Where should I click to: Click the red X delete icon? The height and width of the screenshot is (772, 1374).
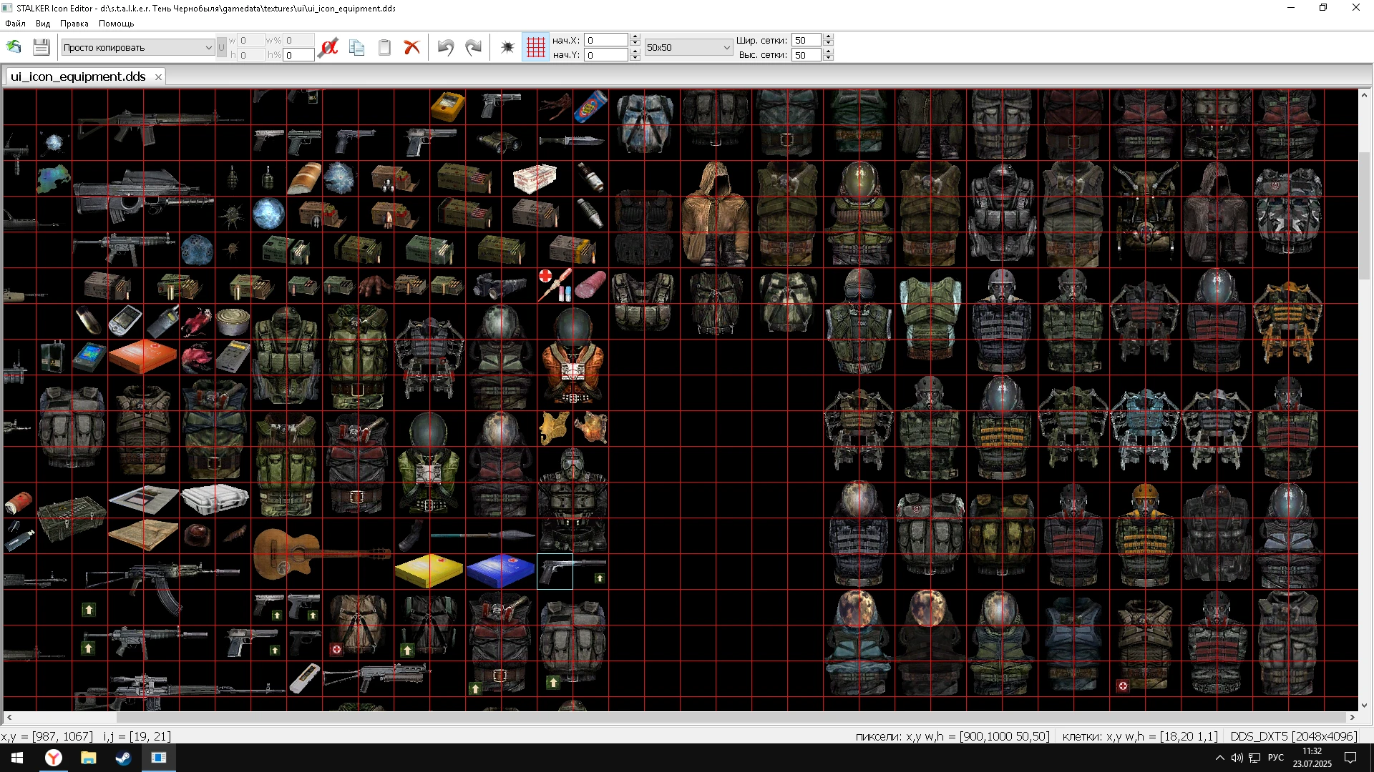coord(411,47)
